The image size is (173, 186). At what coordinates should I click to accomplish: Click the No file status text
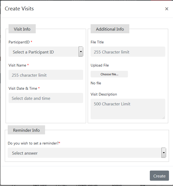[x=96, y=83]
